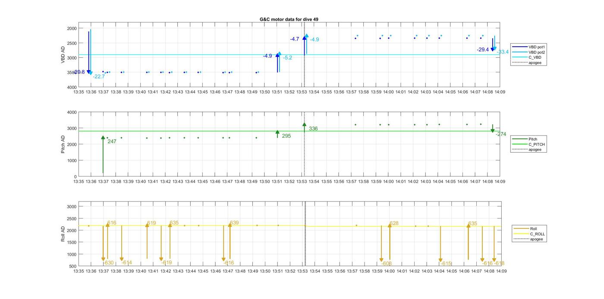
Task: Click the '13:53' tick under the Pitch plot
Action: point(302,182)
